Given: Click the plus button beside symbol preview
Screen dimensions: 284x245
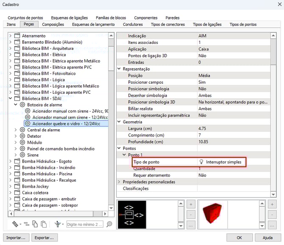Looking at the screenshot, I should tap(191, 204).
